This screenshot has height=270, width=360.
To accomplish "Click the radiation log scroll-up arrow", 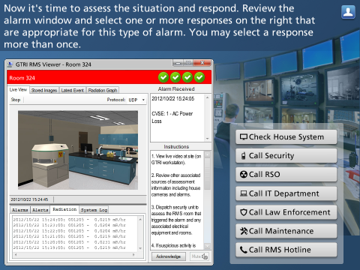I will (x=140, y=220).
